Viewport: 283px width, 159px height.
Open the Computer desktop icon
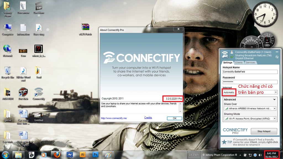coord(7,30)
